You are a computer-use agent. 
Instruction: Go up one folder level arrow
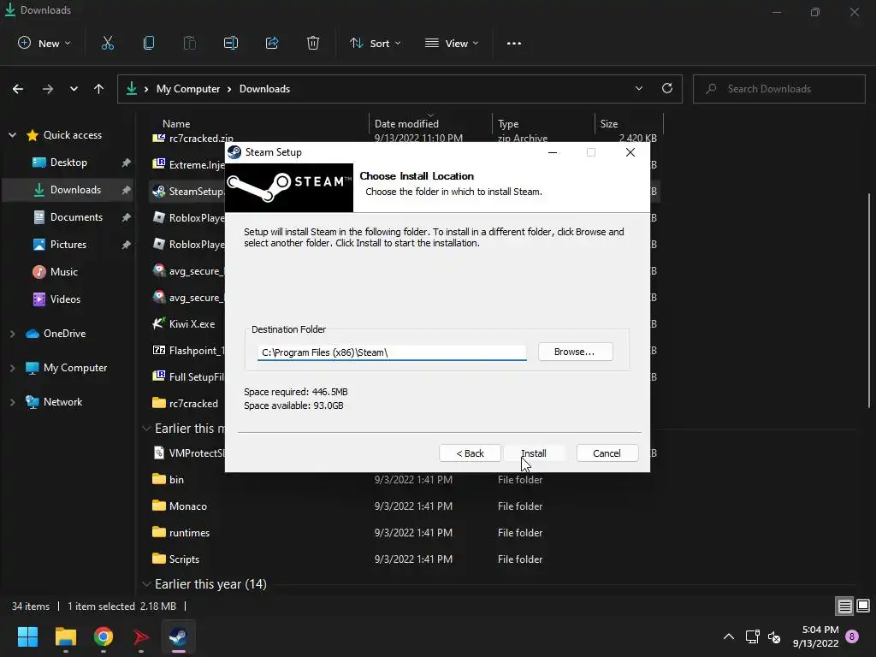(99, 89)
